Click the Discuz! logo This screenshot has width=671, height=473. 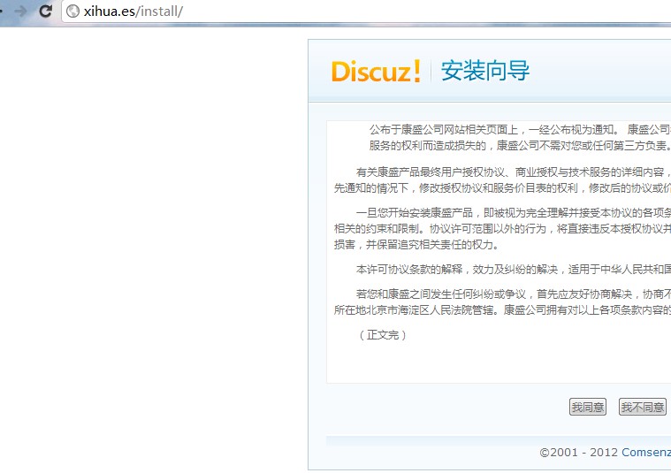[376, 71]
